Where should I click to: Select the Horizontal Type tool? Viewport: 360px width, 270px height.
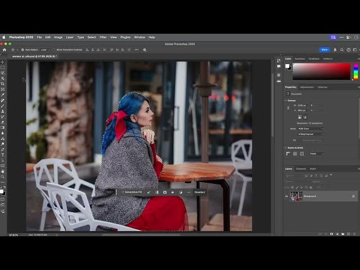point(2,155)
